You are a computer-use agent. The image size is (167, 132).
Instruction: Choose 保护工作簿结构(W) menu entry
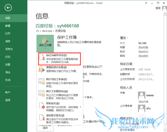[60, 95]
